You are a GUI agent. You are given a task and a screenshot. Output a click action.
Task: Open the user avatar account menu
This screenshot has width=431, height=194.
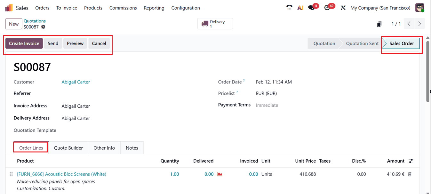pyautogui.click(x=419, y=7)
